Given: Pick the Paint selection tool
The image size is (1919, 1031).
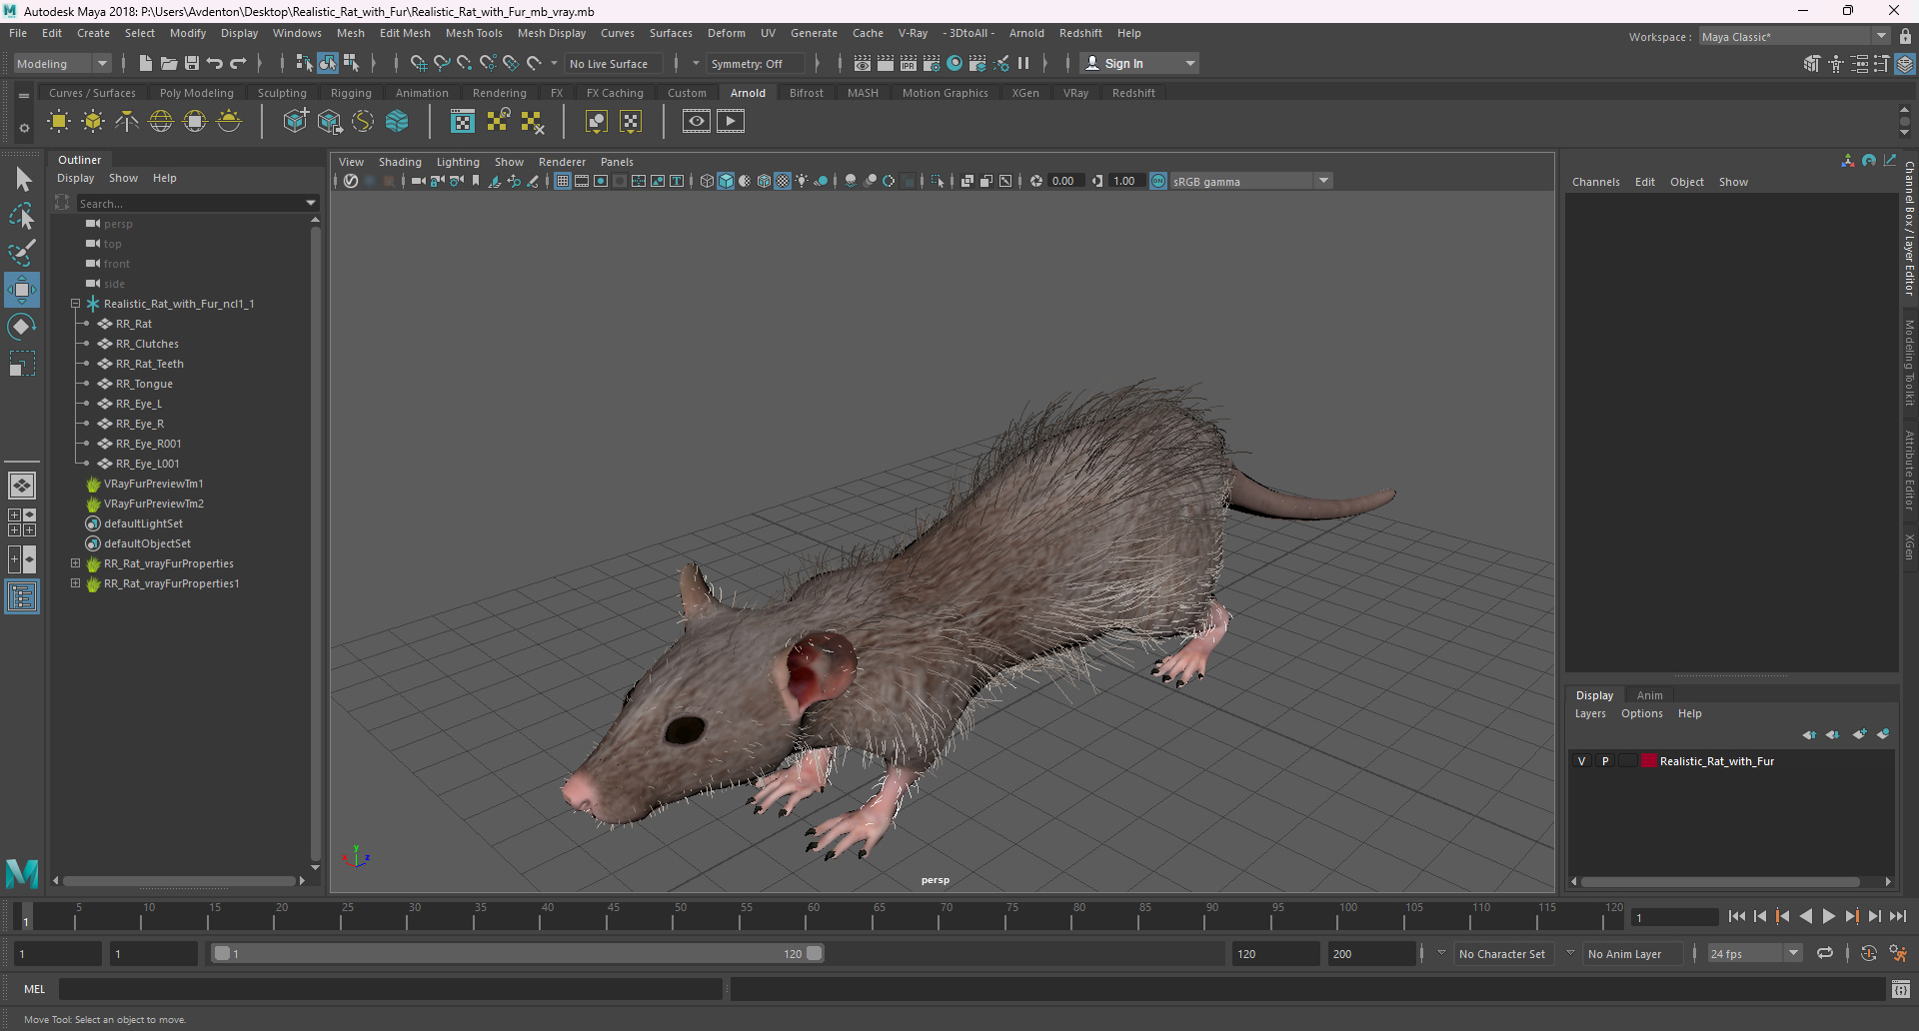Looking at the screenshot, I should [21, 253].
